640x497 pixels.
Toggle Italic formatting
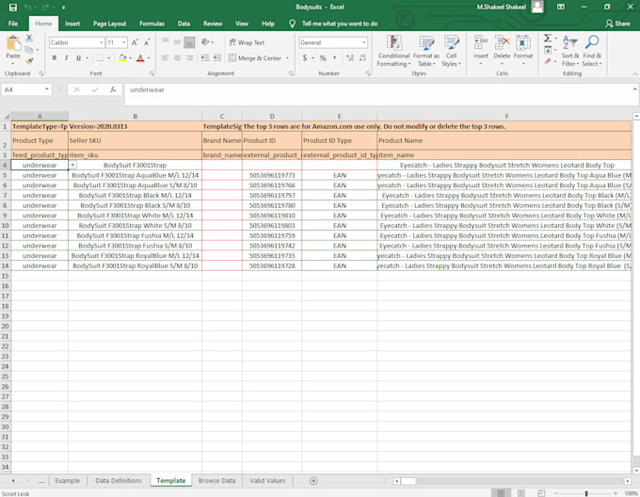pos(66,58)
